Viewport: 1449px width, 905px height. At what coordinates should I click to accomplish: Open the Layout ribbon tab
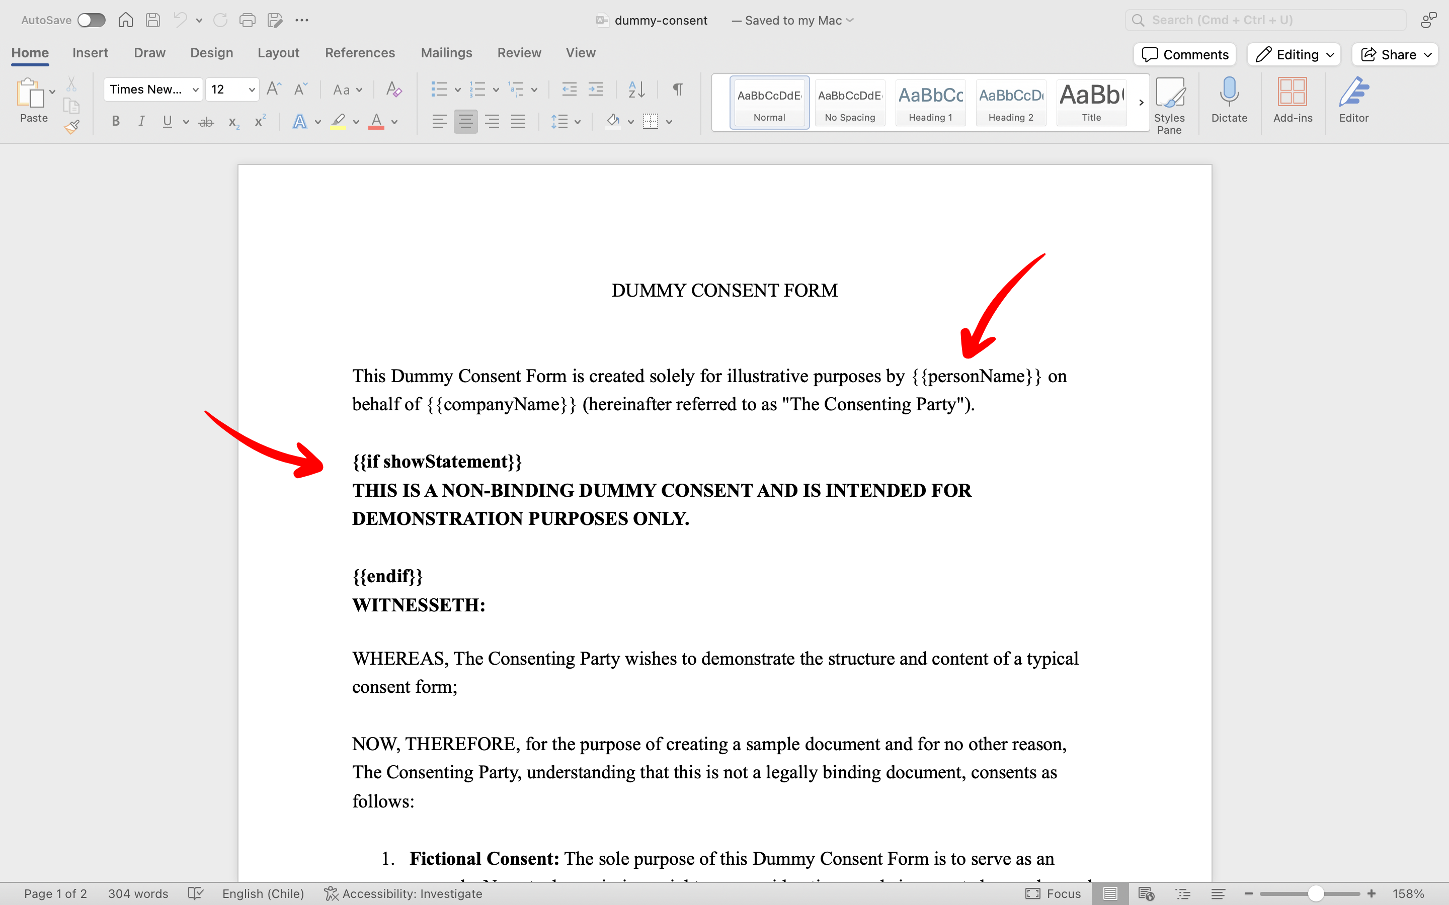(278, 53)
